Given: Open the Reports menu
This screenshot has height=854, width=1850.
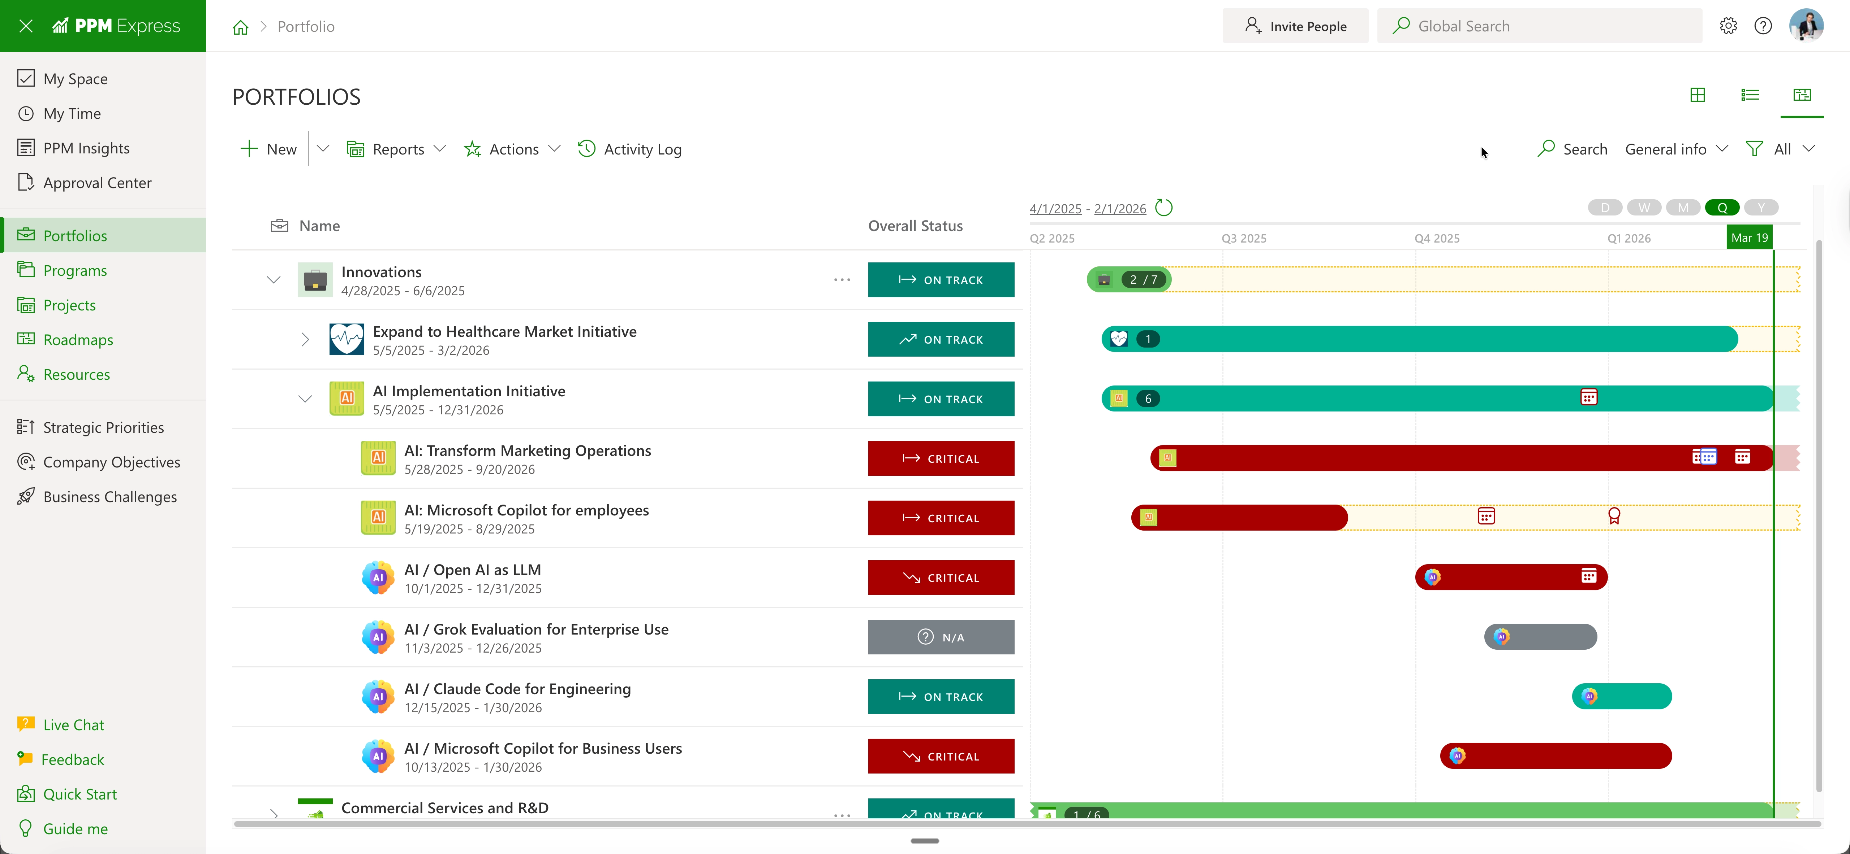Looking at the screenshot, I should coord(397,149).
